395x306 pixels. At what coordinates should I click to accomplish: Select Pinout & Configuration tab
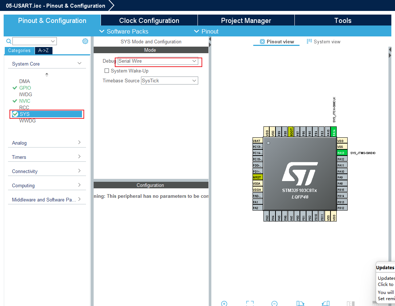tap(52, 20)
